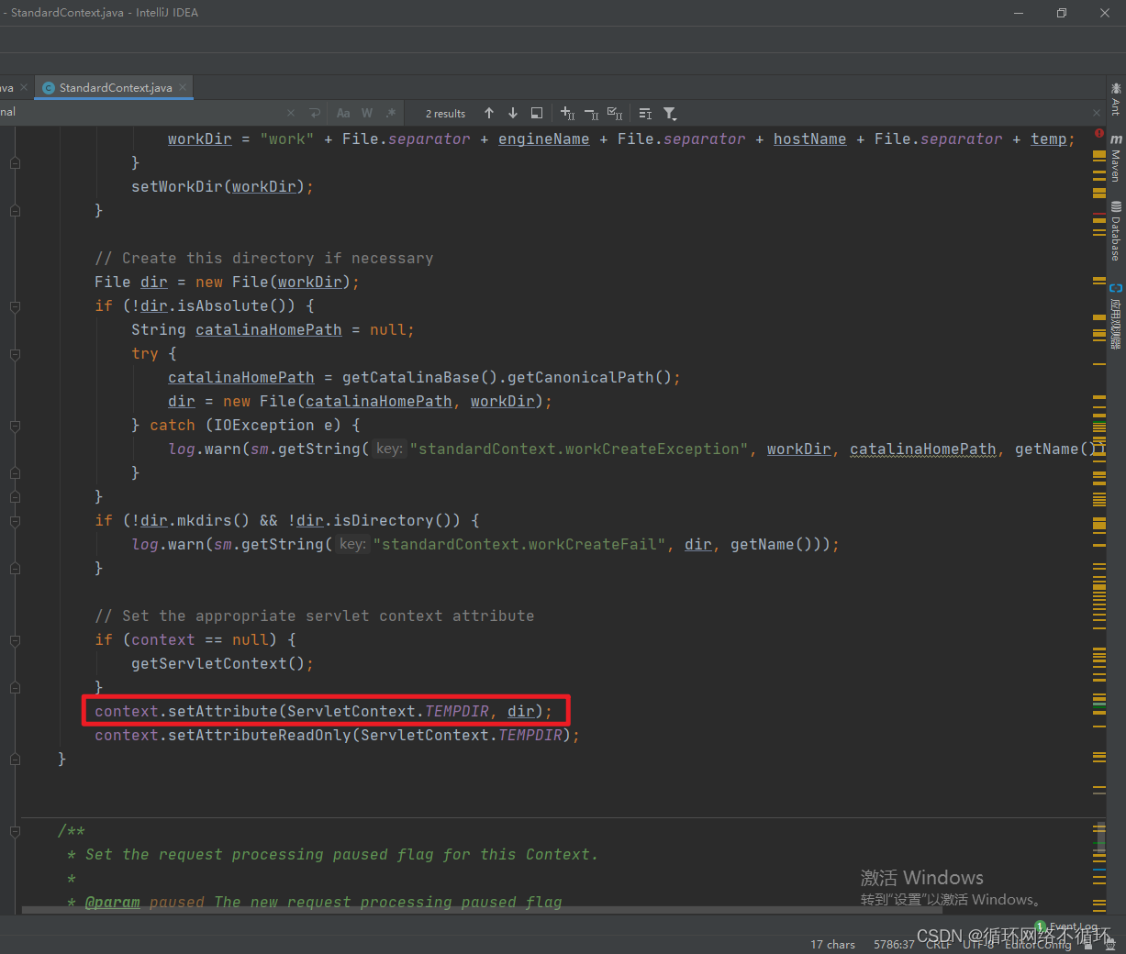1126x954 pixels.
Task: Click the Hector inspection icon in status bar
Action: pyautogui.click(x=1109, y=945)
